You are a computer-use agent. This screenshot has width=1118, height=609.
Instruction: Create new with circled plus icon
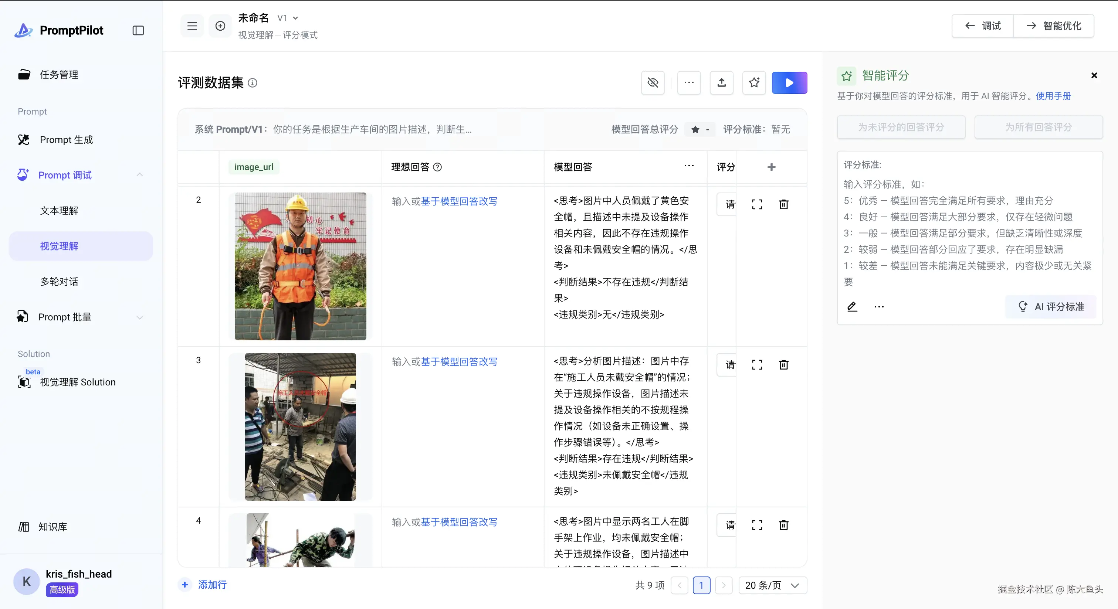click(x=220, y=26)
